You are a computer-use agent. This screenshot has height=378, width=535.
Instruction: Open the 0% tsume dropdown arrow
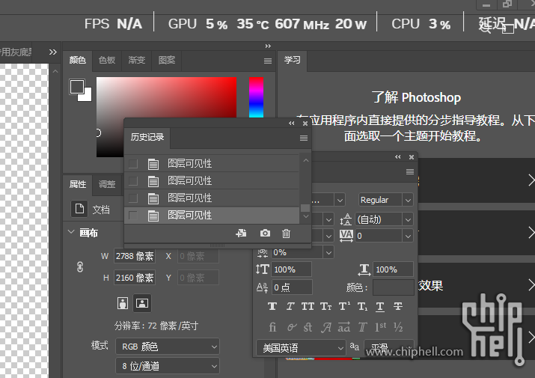(x=328, y=253)
